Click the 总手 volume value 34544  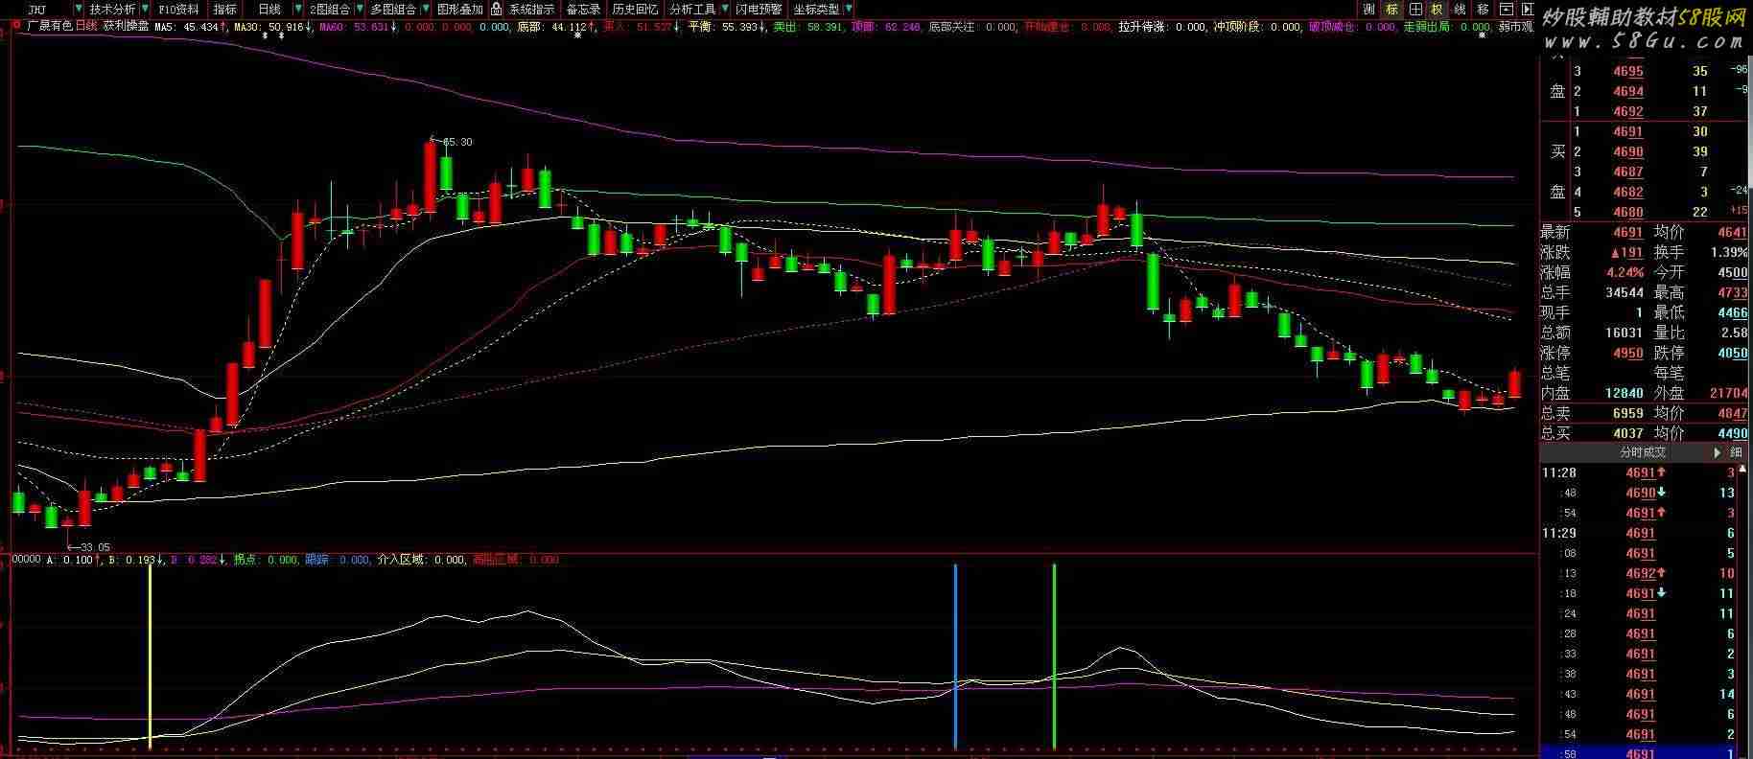(x=1624, y=292)
